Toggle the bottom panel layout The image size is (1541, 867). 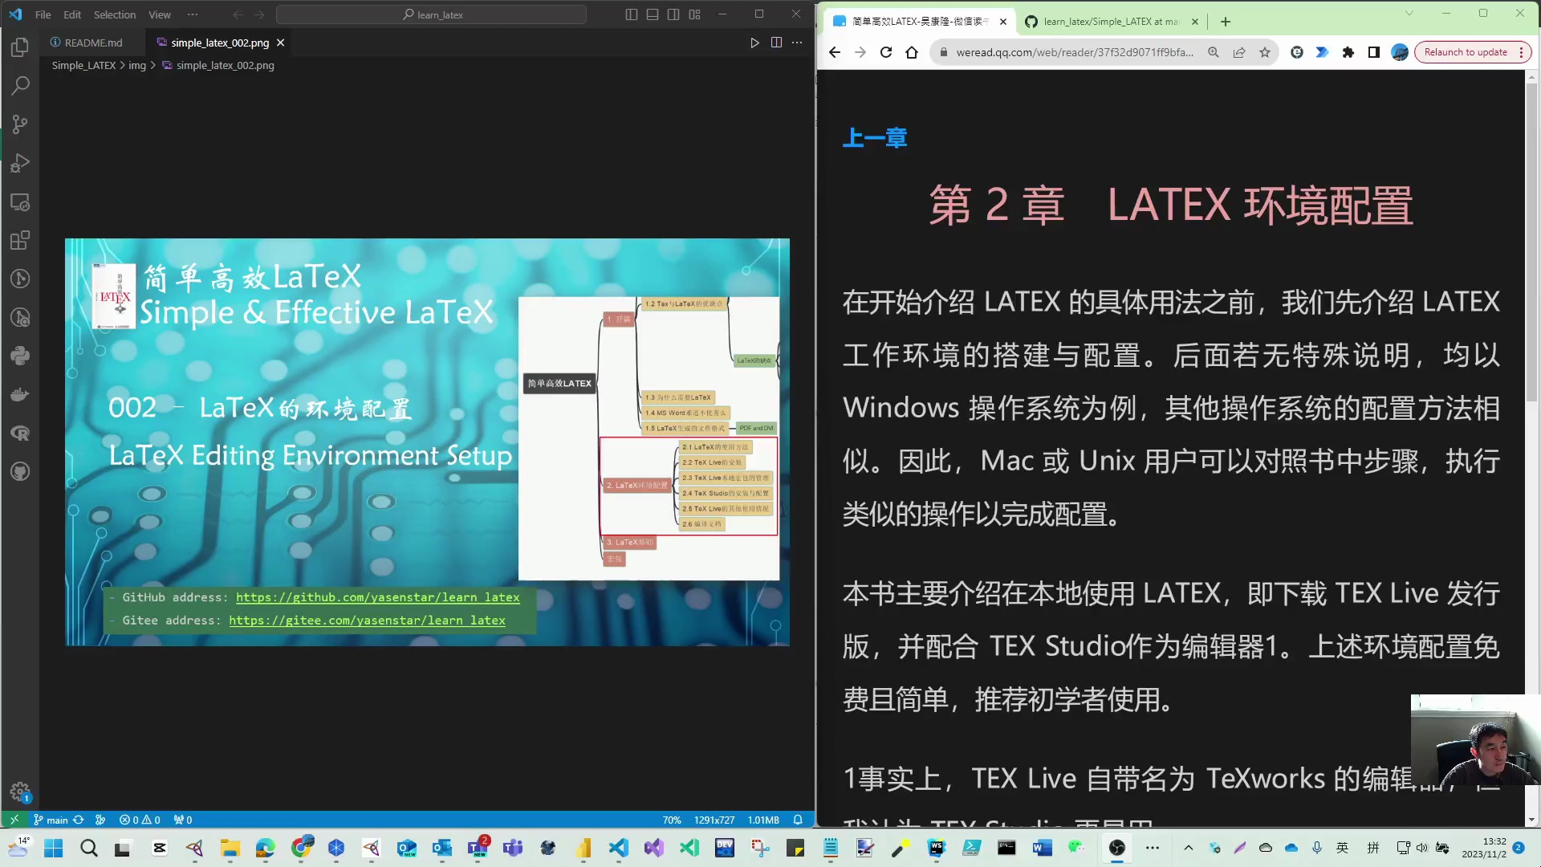653,14
